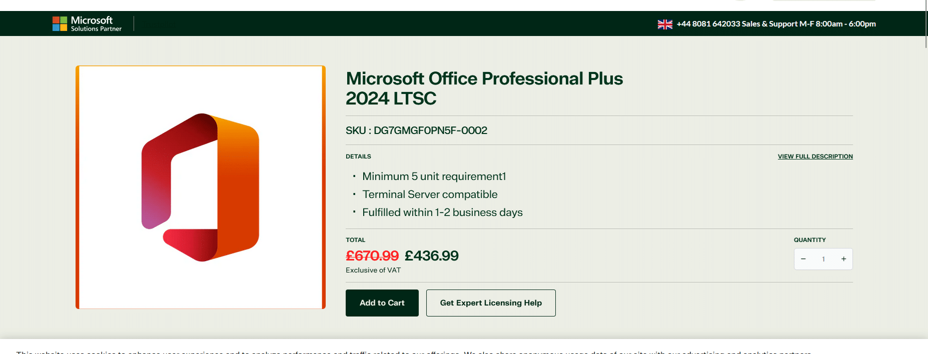Click the quantity number field
This screenshot has width=928, height=354.
click(823, 259)
